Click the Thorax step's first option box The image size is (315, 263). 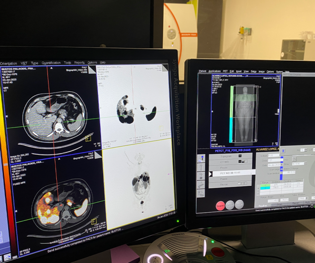[x=239, y=184]
